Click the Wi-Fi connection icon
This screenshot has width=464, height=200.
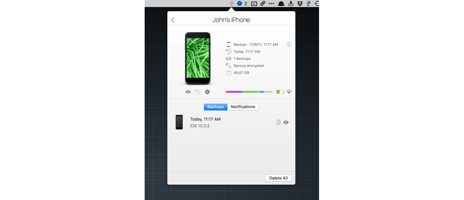tap(289, 92)
